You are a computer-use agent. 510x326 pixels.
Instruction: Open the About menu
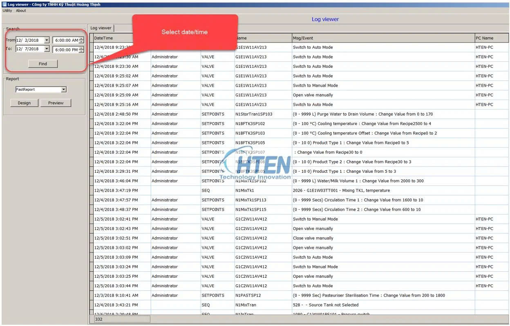[21, 11]
